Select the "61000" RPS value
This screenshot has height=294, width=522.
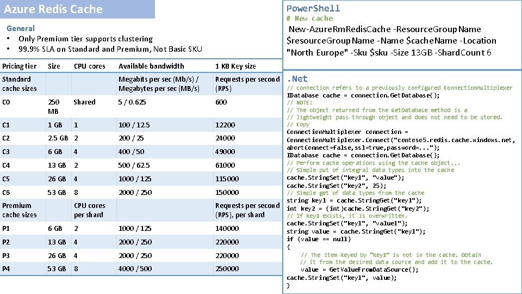[x=225, y=166]
